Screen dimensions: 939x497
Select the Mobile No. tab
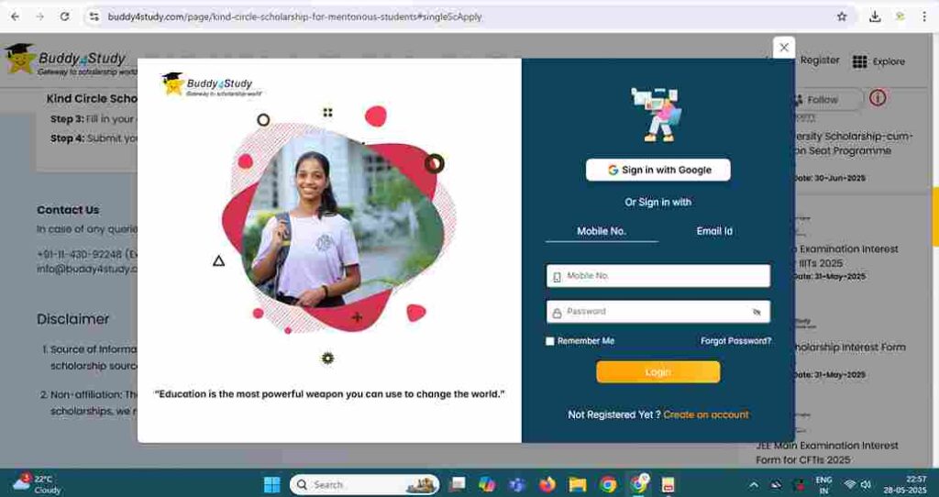pos(602,231)
